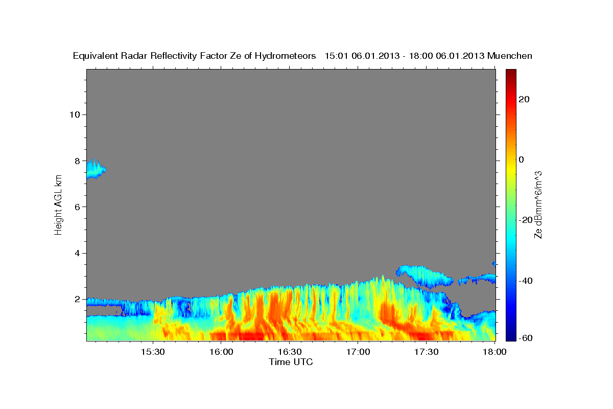Click the height tick label 8
This screenshot has height=409, width=613.
coord(78,161)
